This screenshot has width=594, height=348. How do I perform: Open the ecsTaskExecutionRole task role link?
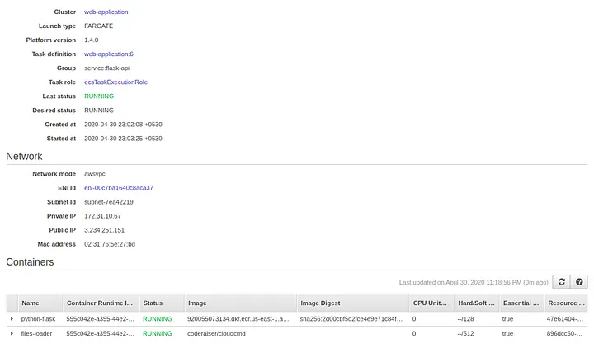pyautogui.click(x=115, y=82)
